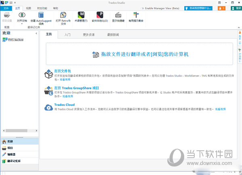This screenshot has height=175, width=242.
Task: Watch video link under Open Package
Action: (x=65, y=80)
